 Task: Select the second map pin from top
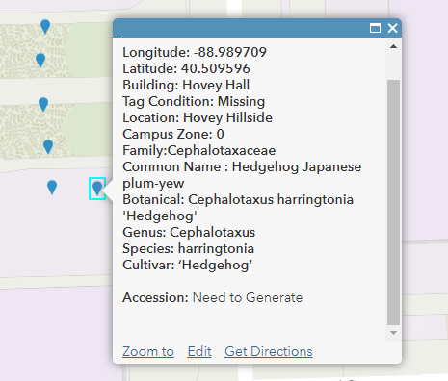click(40, 61)
